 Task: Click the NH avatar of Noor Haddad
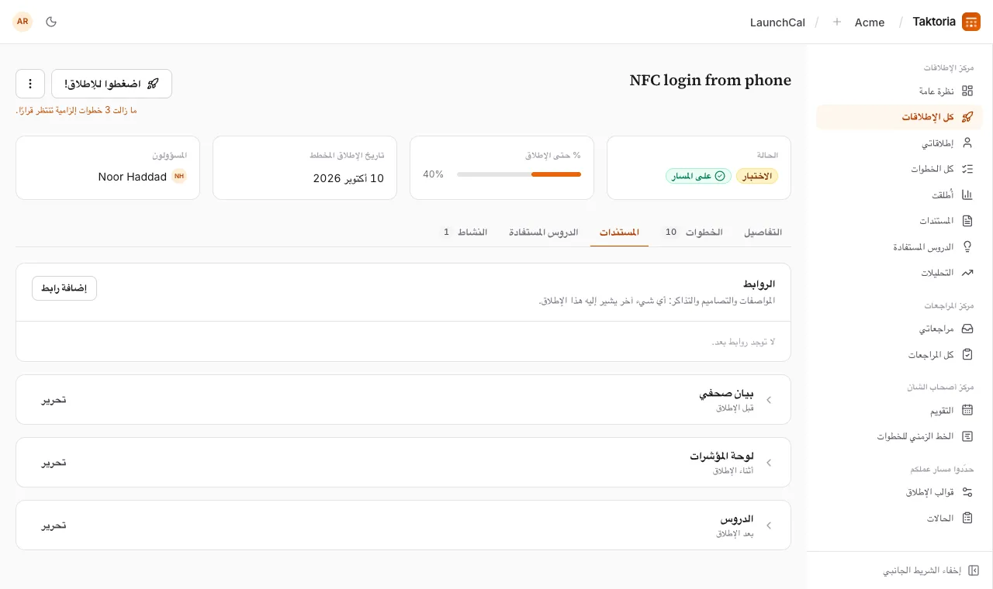point(179,177)
